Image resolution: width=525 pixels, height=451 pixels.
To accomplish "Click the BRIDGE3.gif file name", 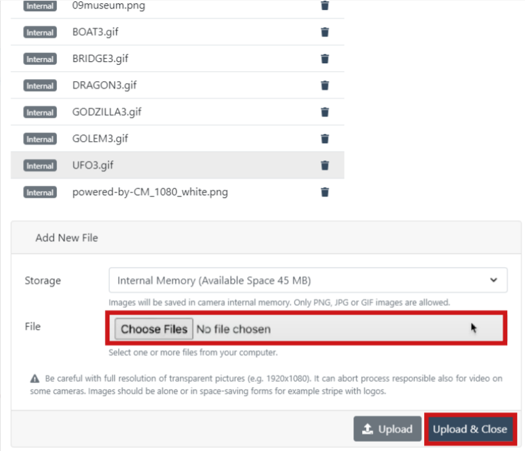I will click(x=100, y=59).
